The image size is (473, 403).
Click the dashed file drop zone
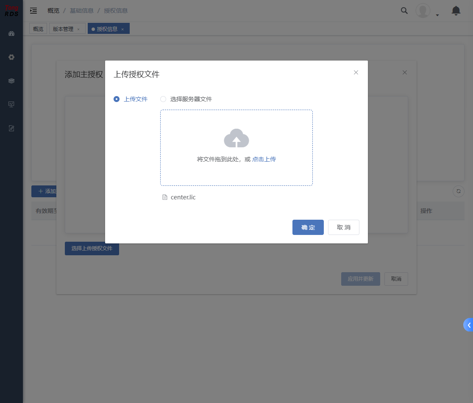(x=236, y=148)
